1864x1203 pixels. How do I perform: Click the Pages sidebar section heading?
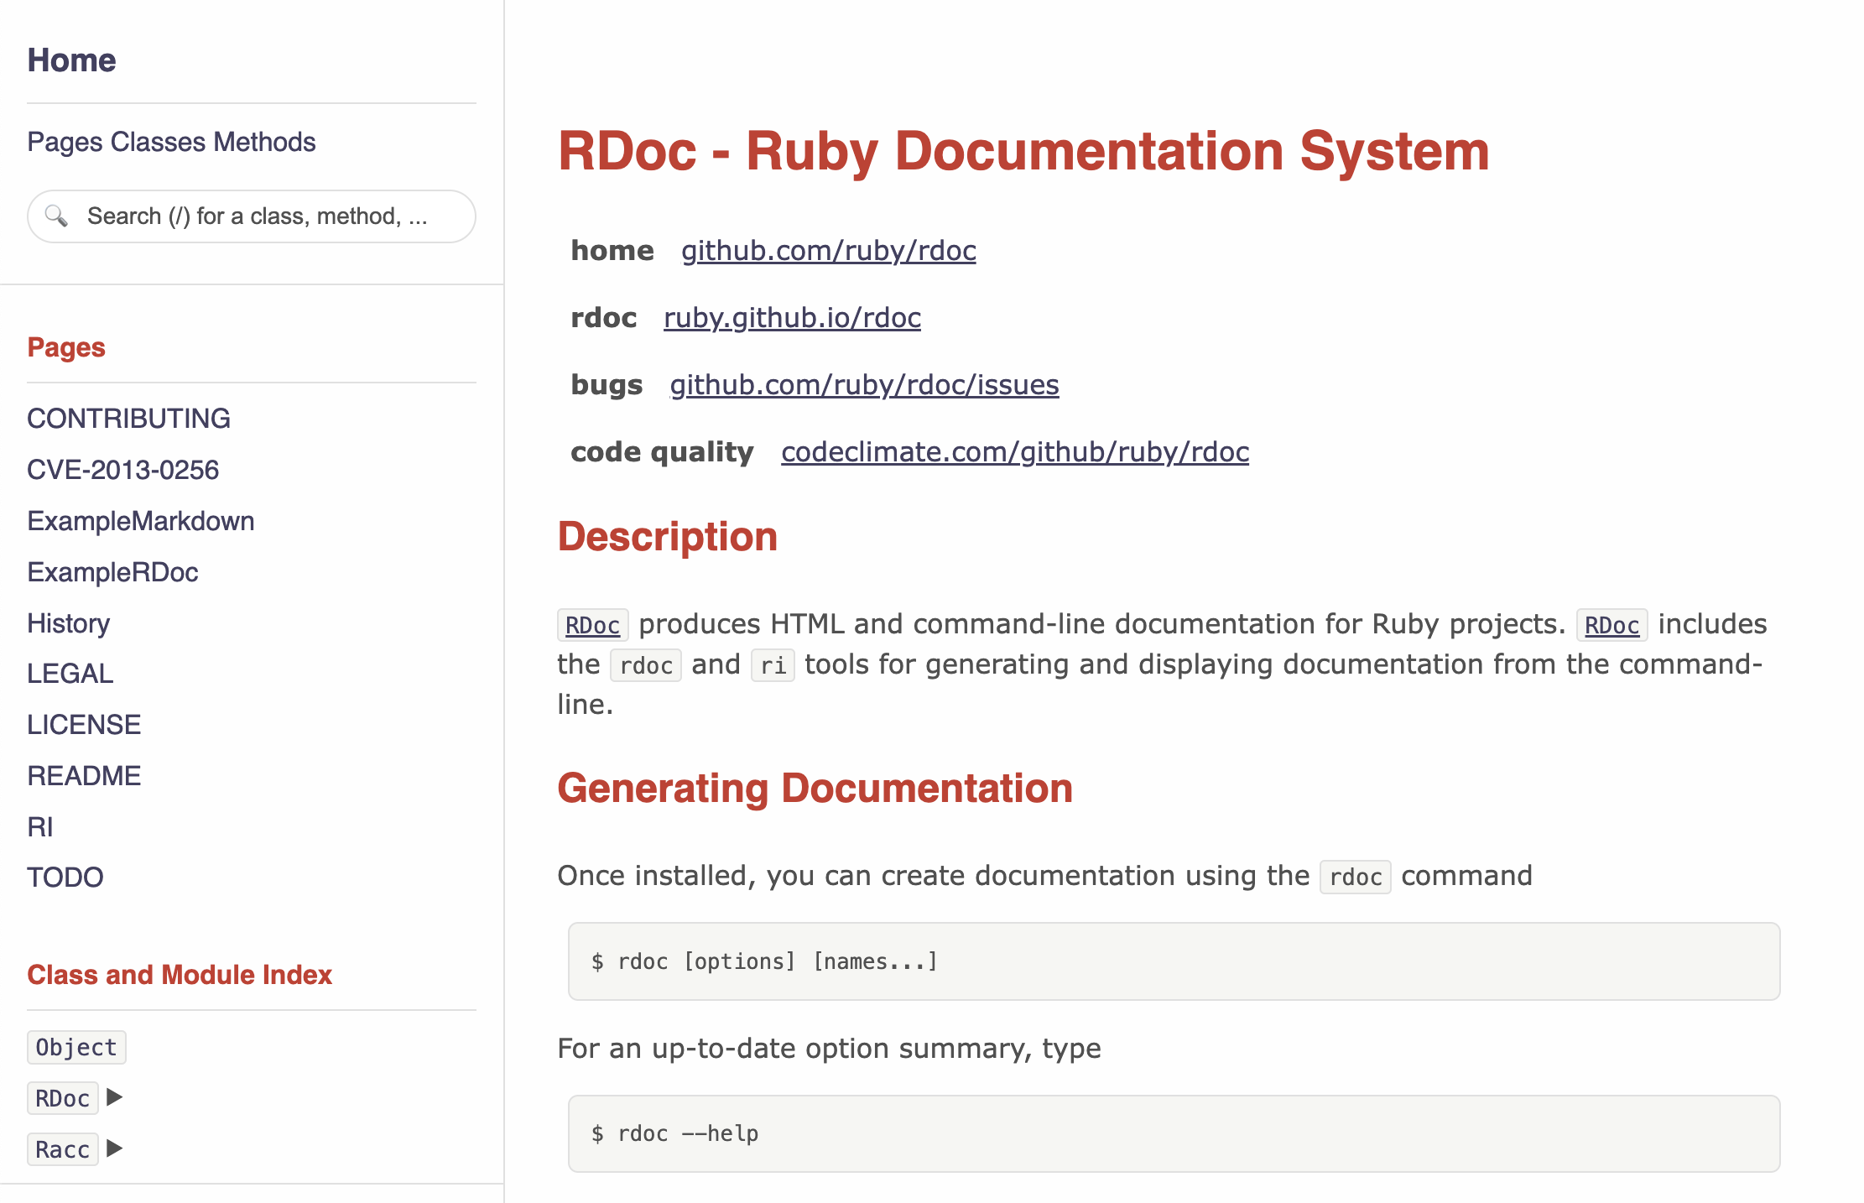pyautogui.click(x=66, y=347)
